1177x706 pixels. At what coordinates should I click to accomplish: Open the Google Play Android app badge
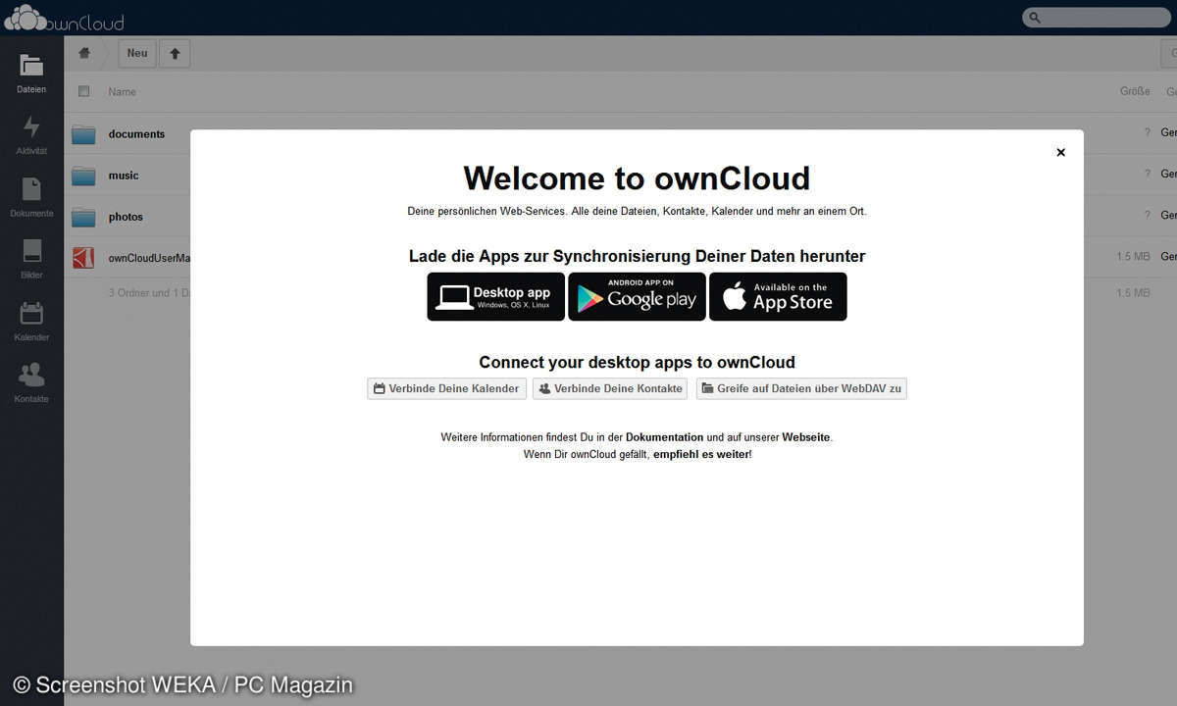point(637,296)
